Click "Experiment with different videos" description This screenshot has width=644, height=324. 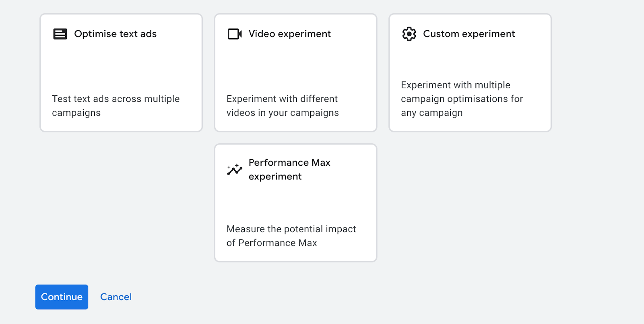(283, 106)
